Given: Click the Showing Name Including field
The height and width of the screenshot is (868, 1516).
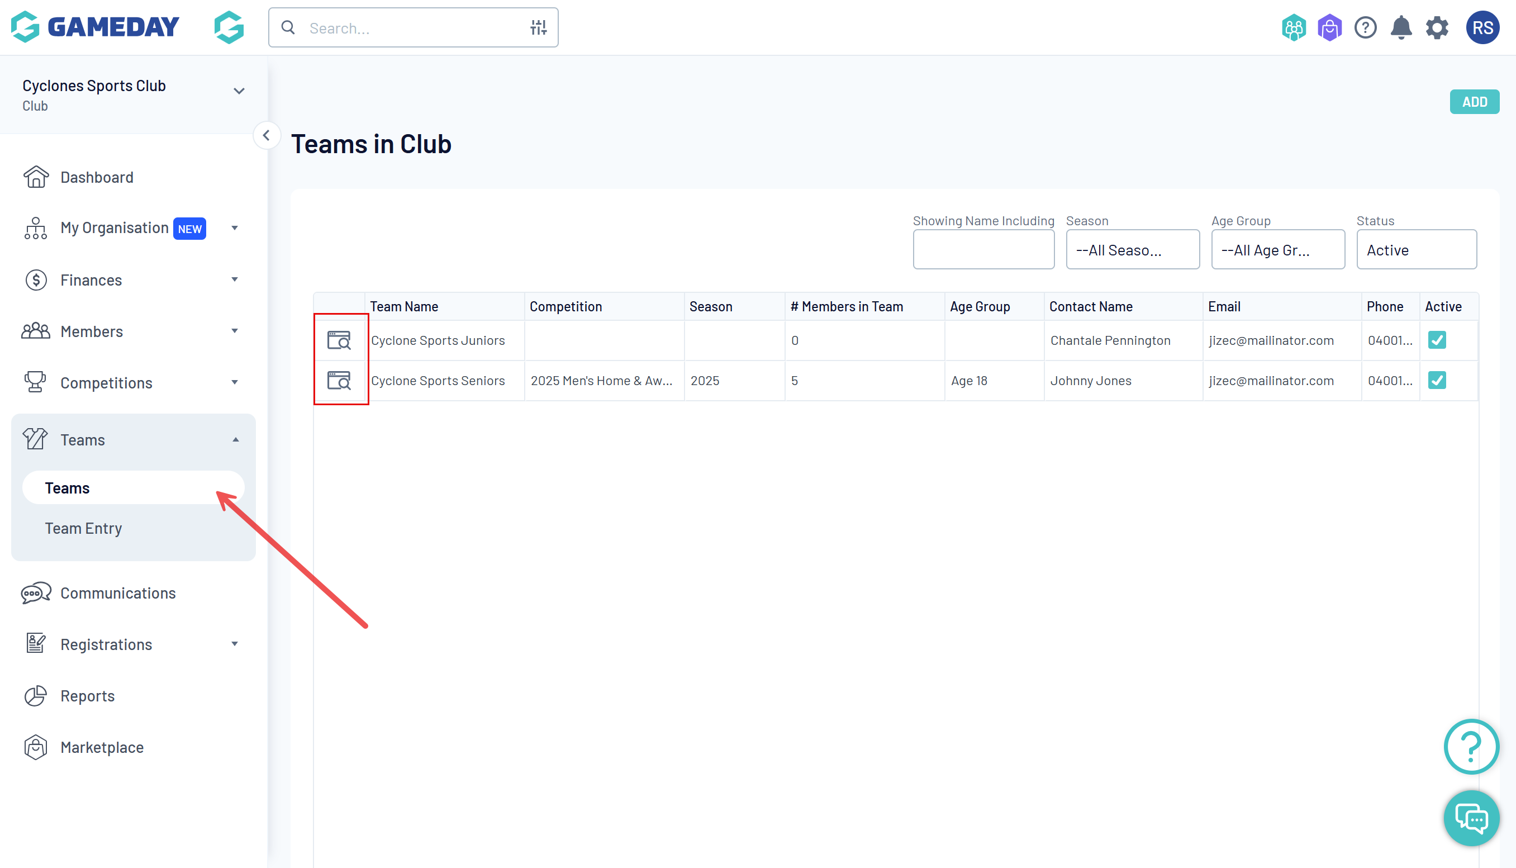Looking at the screenshot, I should tap(983, 250).
